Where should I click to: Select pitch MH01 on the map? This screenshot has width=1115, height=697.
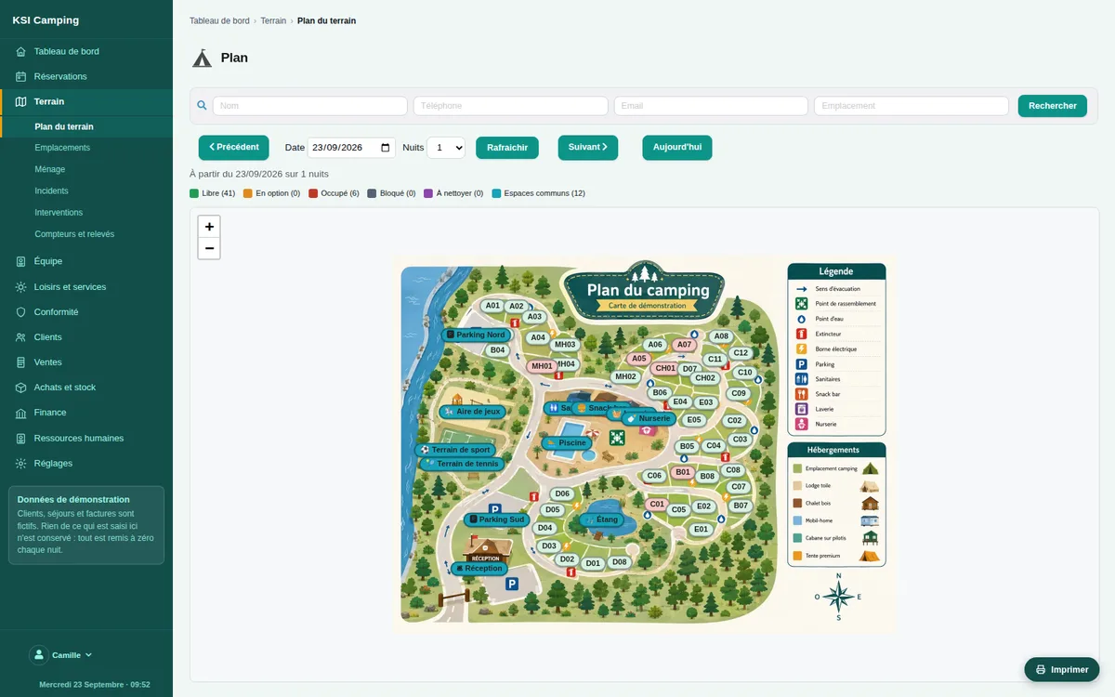542,366
